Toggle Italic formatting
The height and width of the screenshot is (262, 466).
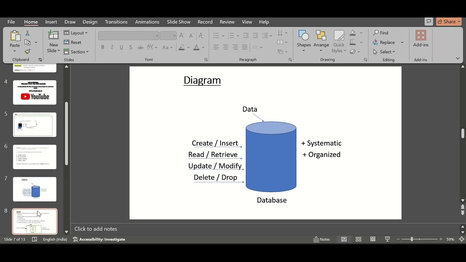pyautogui.click(x=112, y=47)
